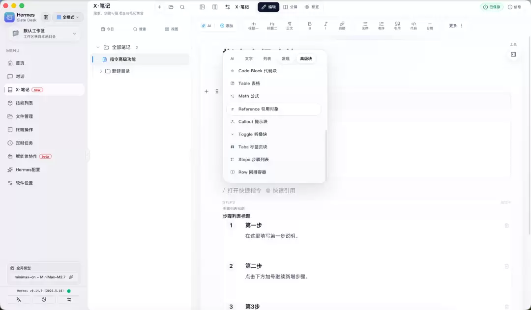This screenshot has height=310, width=531.
Task: Expand the 默认工作区 workspace selector
Action: 44,33
